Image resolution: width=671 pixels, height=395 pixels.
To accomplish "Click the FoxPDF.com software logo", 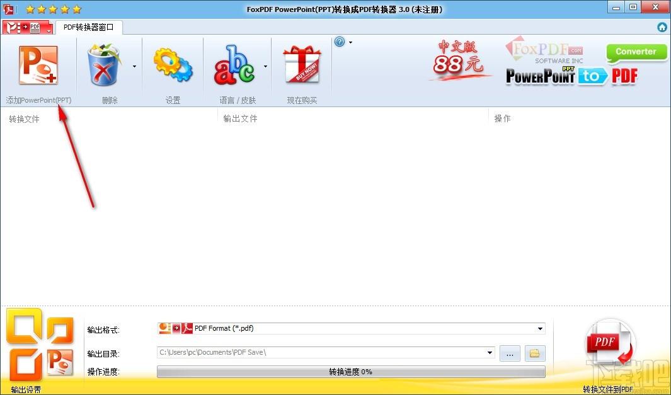I will pos(544,50).
